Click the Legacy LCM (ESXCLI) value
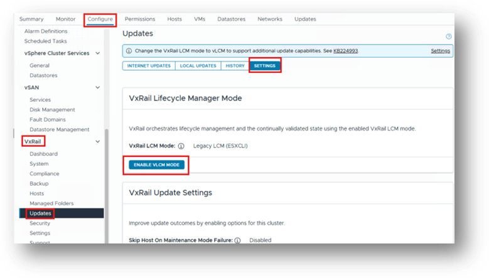The image size is (489, 278). pyautogui.click(x=220, y=146)
